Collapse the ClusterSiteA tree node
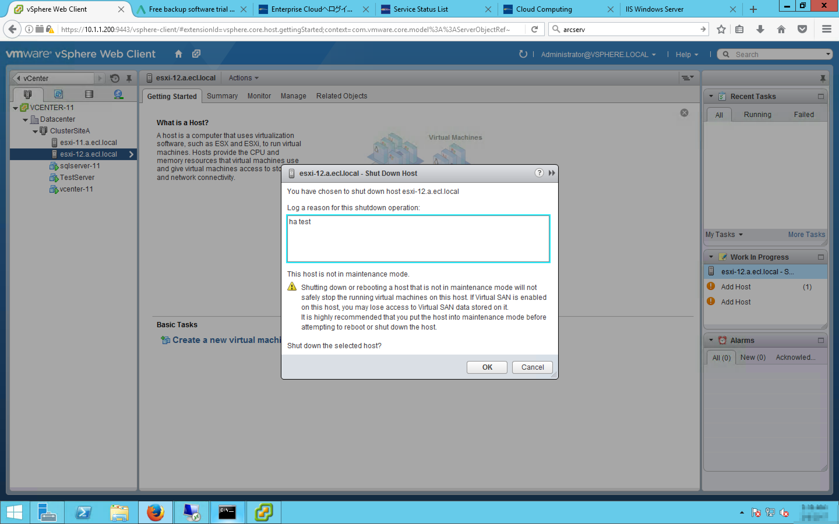Screen dimensions: 839x524 click(35, 131)
